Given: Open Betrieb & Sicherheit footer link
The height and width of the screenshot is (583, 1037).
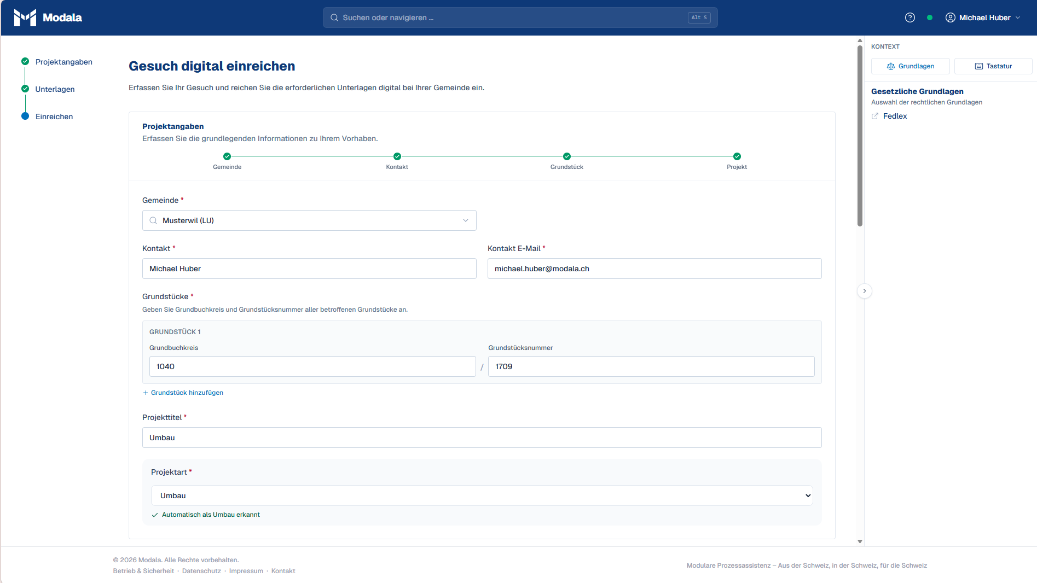Looking at the screenshot, I should (143, 571).
